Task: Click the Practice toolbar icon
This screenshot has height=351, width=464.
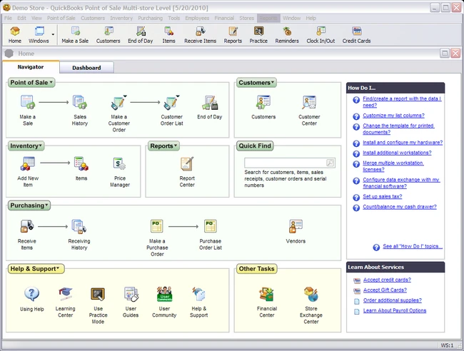Action: coord(258,35)
